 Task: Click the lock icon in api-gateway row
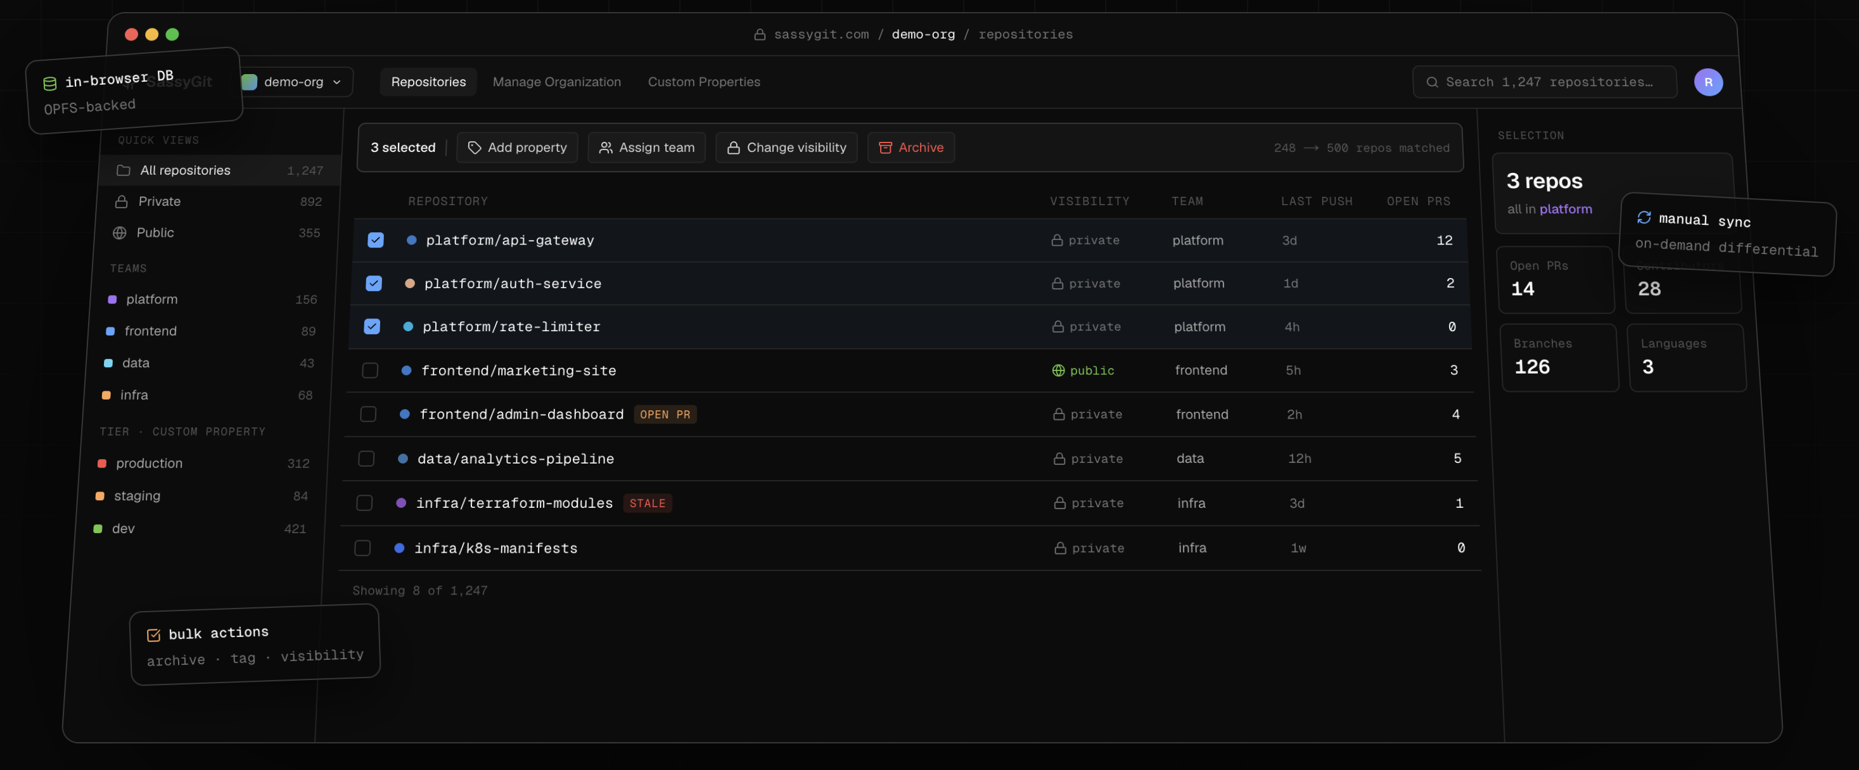click(1056, 240)
